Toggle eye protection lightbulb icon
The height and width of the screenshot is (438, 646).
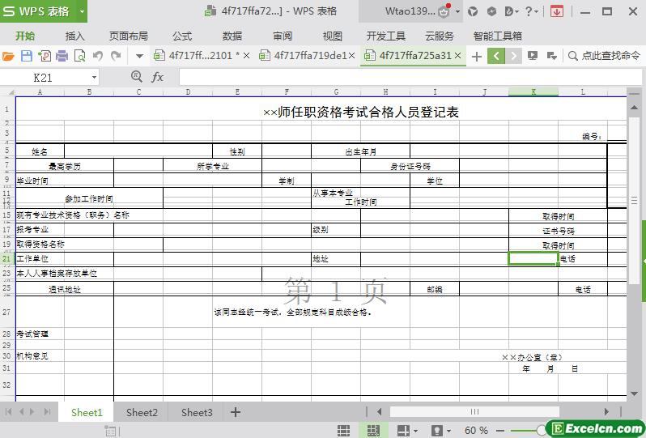coord(436,431)
